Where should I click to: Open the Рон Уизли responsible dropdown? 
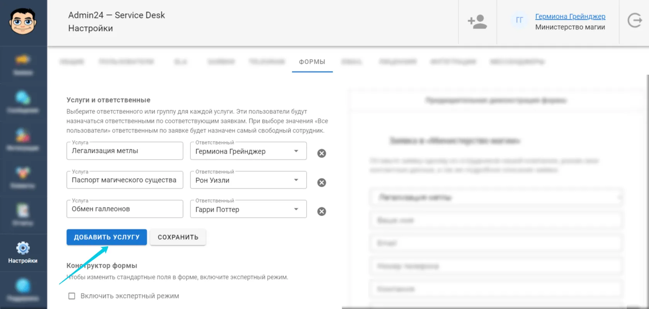pyautogui.click(x=248, y=180)
